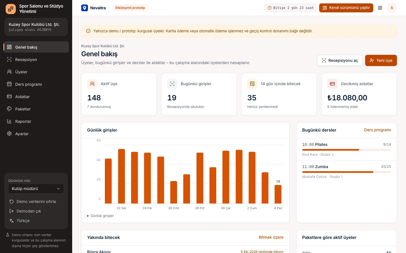Click the Bitmek üzere link

[x=271, y=237]
